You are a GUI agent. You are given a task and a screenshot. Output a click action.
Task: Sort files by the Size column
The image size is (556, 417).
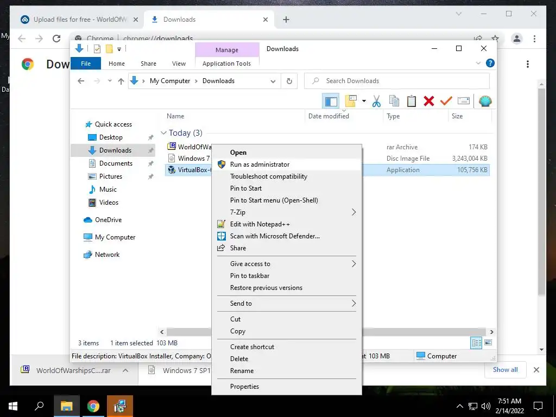point(470,116)
